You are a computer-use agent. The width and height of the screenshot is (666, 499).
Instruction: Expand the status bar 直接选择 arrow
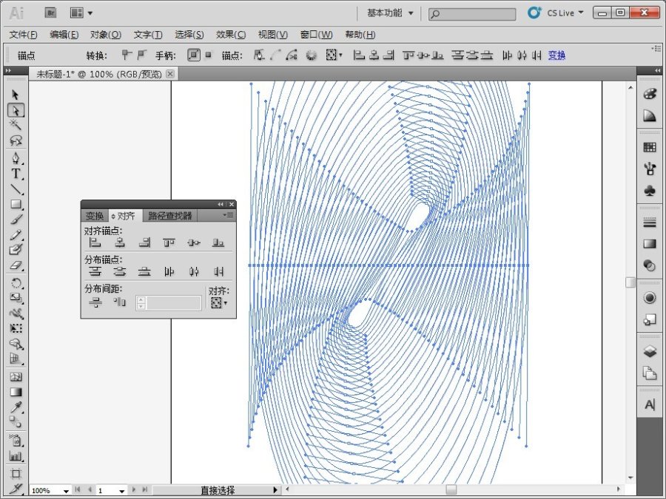point(275,490)
